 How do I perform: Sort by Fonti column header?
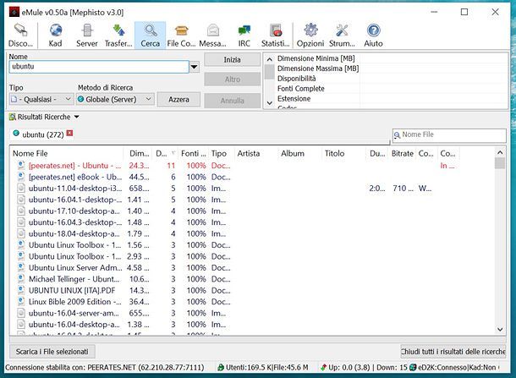(x=193, y=153)
